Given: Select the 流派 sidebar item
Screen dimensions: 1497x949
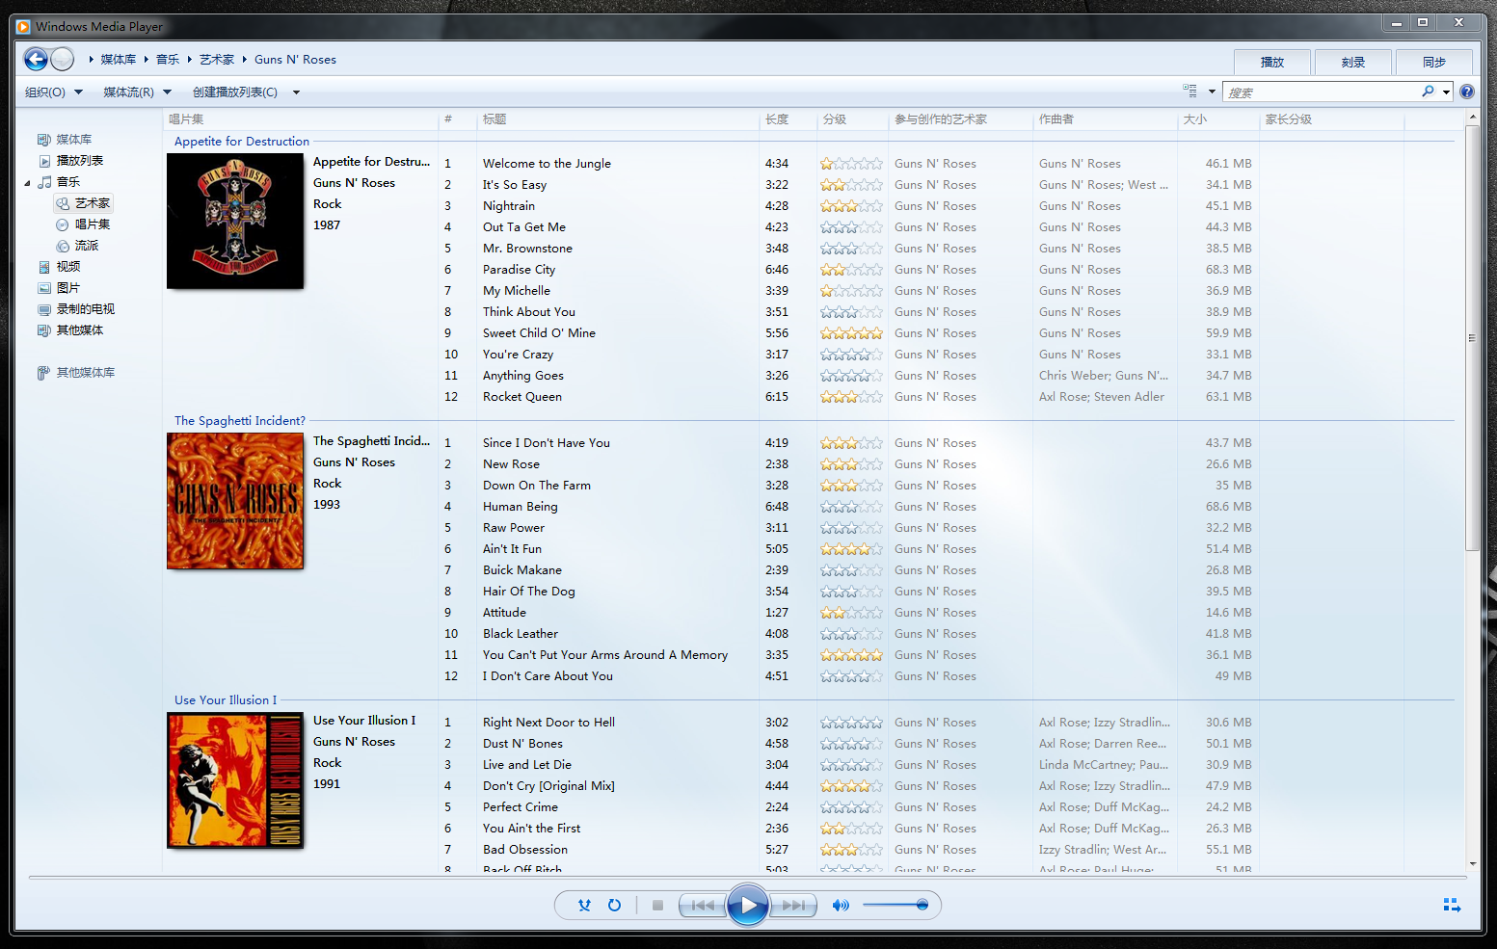Looking at the screenshot, I should [x=86, y=246].
